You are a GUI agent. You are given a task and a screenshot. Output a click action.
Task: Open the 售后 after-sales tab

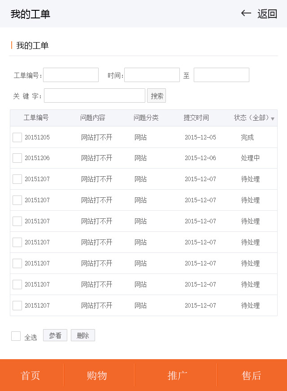coord(251,375)
